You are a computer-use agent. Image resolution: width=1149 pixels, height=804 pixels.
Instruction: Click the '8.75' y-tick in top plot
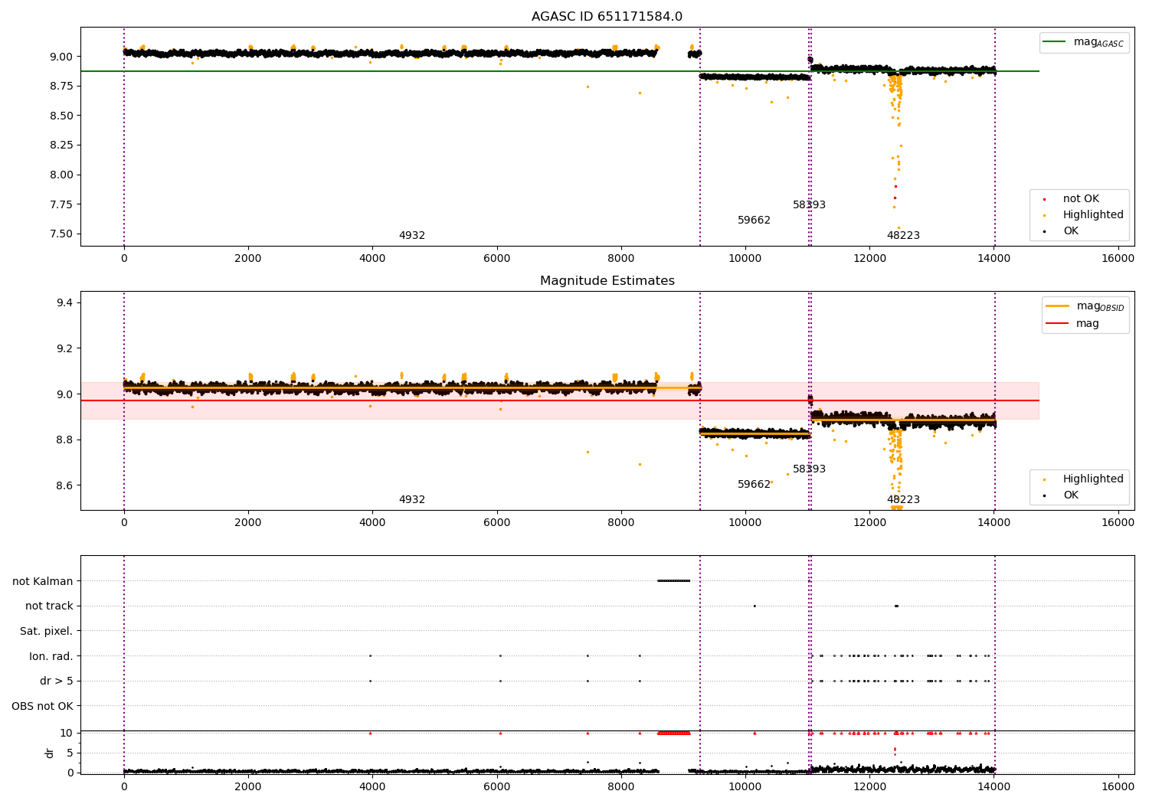pos(63,87)
